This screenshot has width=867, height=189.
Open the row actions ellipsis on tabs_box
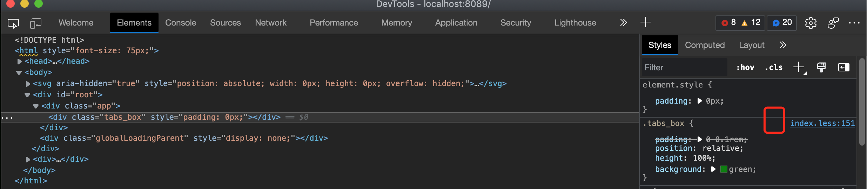tap(7, 118)
